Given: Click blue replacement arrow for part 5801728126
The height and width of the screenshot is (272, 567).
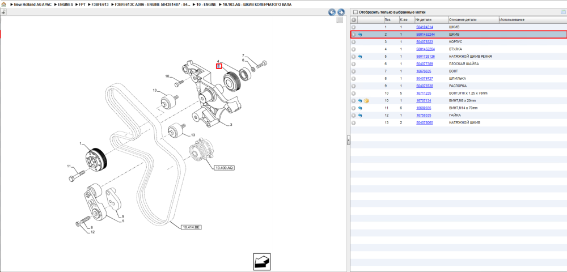Looking at the screenshot, I should [360, 57].
